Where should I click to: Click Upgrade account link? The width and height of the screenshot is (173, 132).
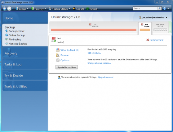[x=106, y=77]
